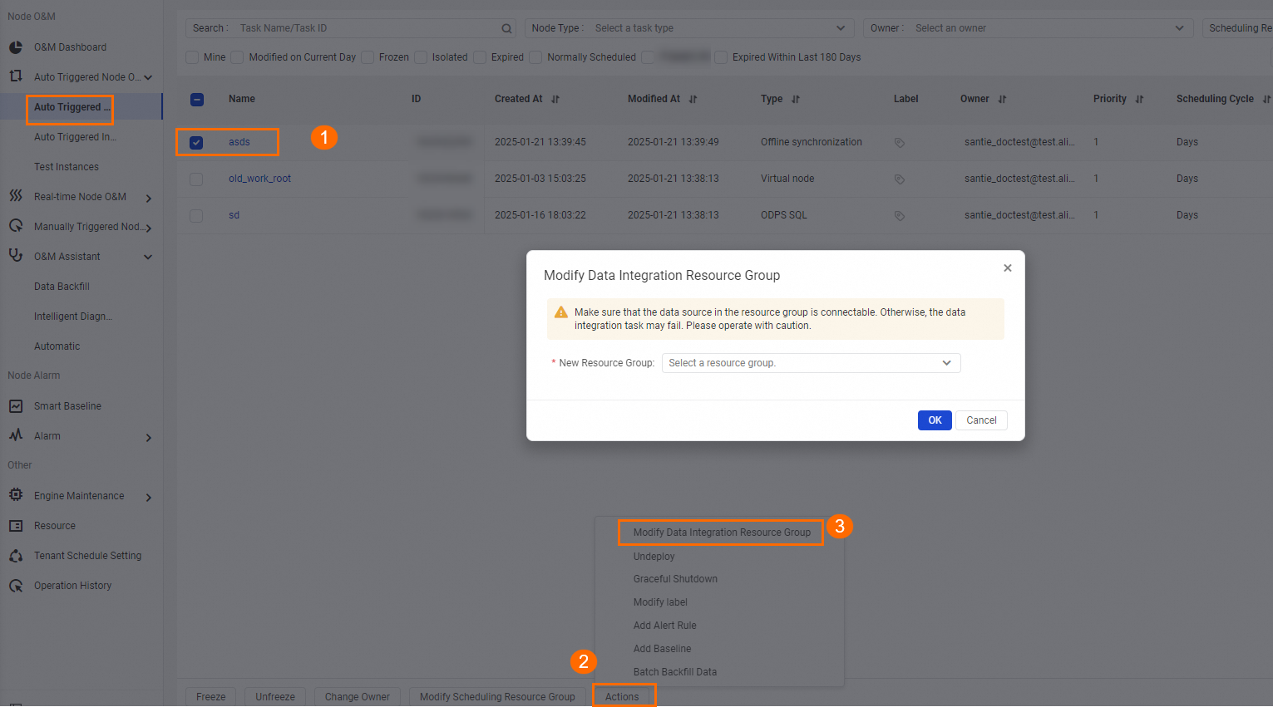This screenshot has height=707, width=1273.
Task: Toggle Normally Scheduled checkbox
Action: [536, 57]
